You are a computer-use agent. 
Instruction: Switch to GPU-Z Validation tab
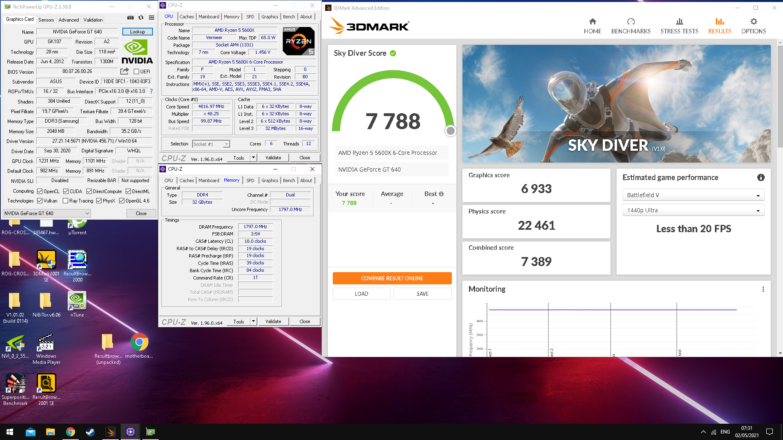point(93,20)
